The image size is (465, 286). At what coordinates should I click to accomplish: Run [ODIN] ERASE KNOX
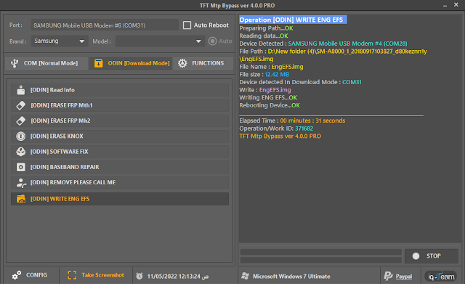[x=120, y=136]
